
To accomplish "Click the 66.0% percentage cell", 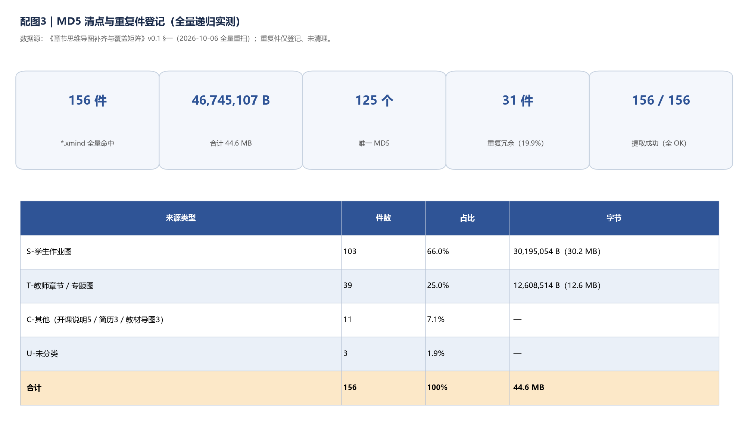I will [467, 252].
